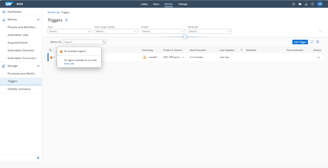Collapse the filter bar header
This screenshot has height=168, width=328.
pyautogui.click(x=185, y=37)
